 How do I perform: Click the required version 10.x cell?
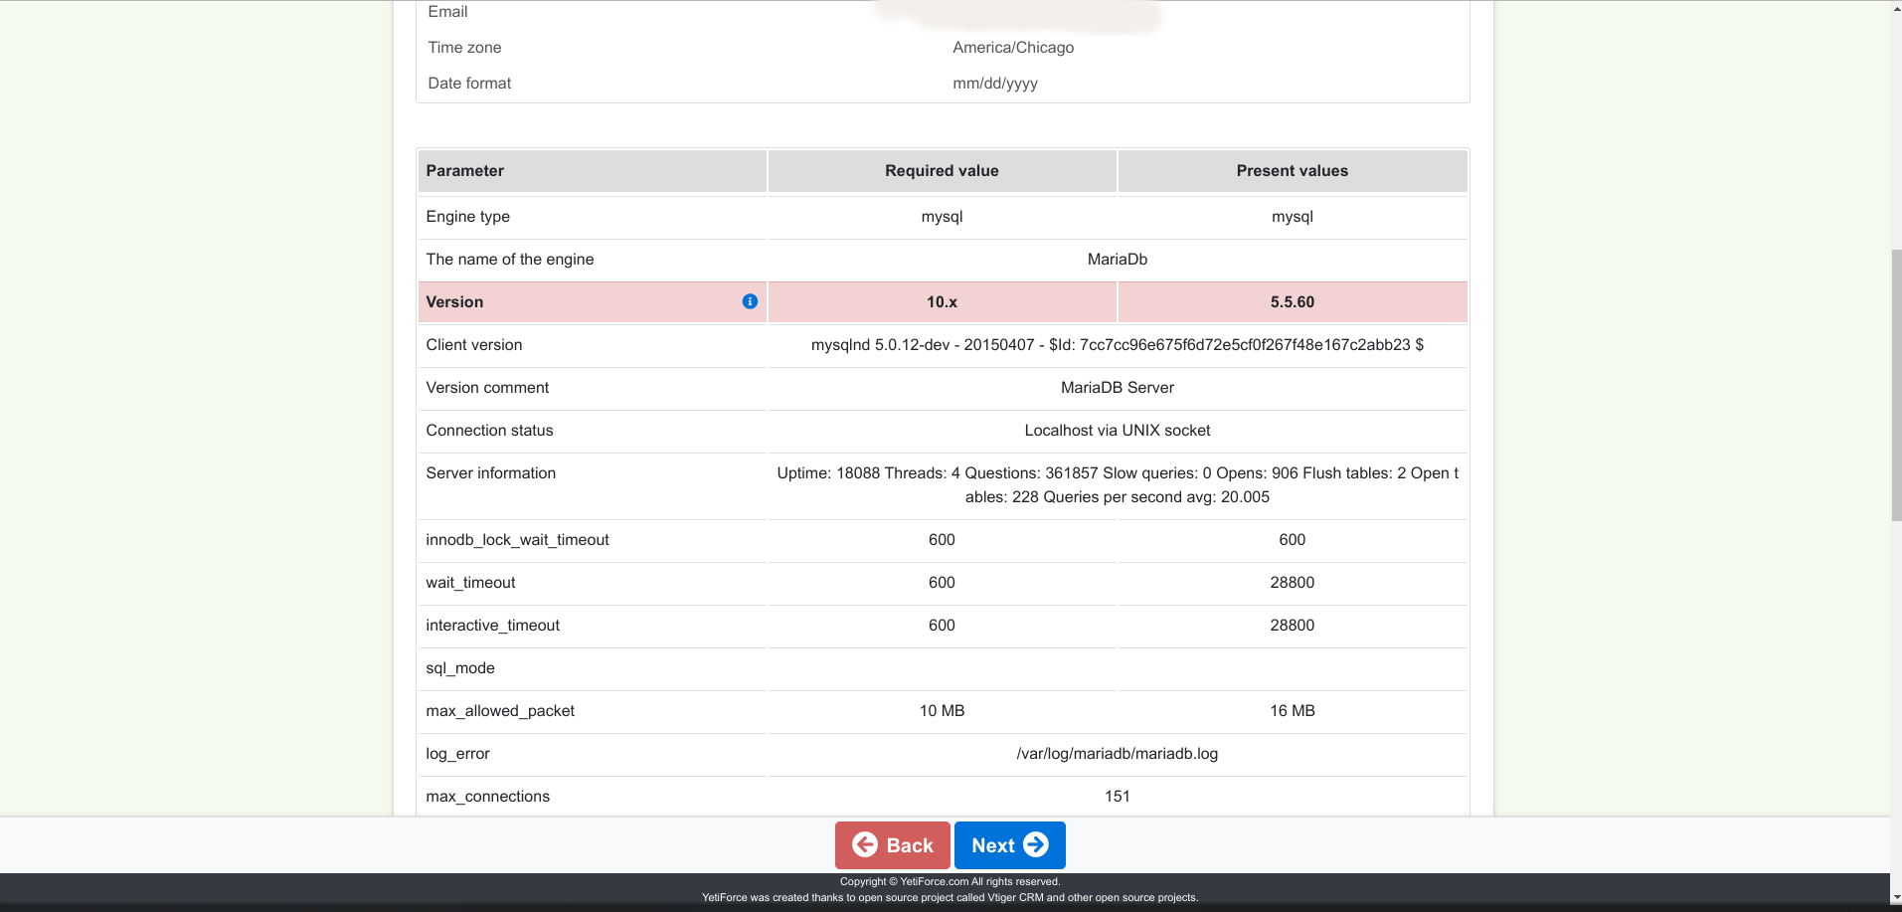[942, 302]
